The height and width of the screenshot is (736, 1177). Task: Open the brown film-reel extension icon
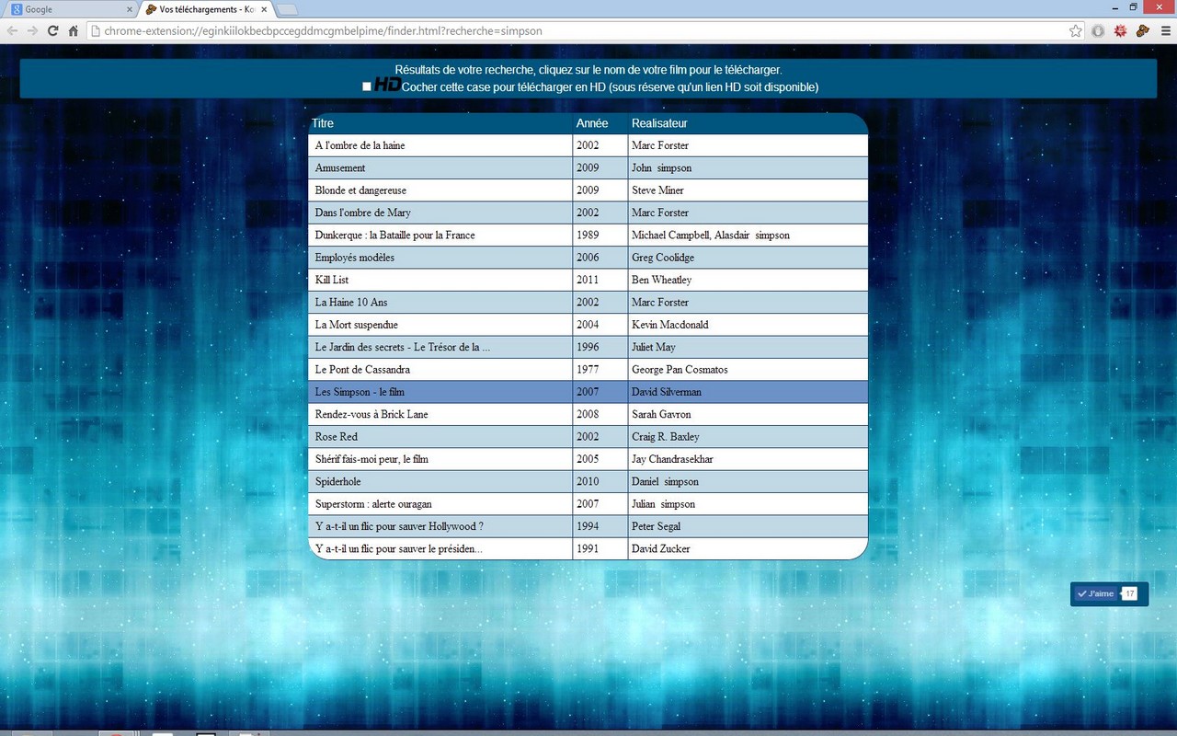[x=1143, y=30]
